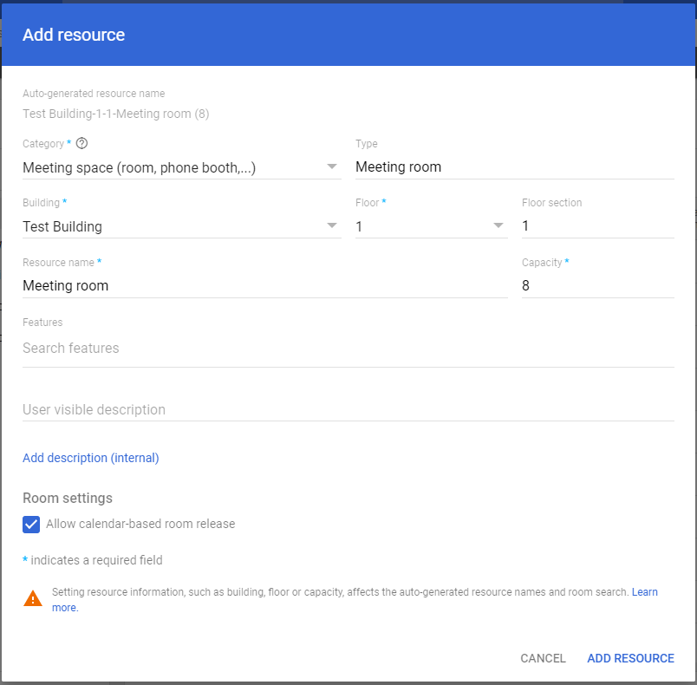Viewport: 697px width, 685px height.
Task: Click the CANCEL button
Action: point(543,658)
